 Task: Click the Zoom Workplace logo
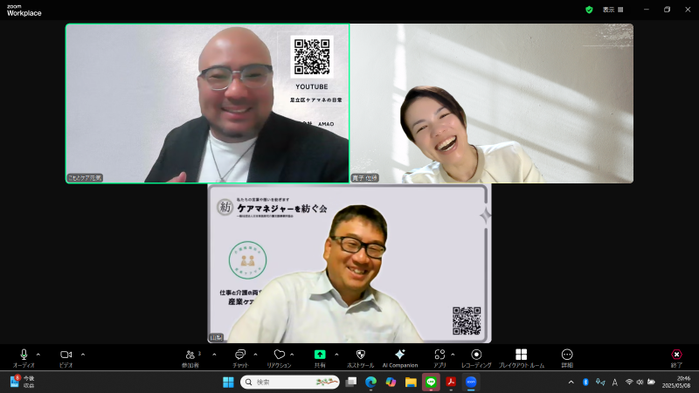point(24,10)
